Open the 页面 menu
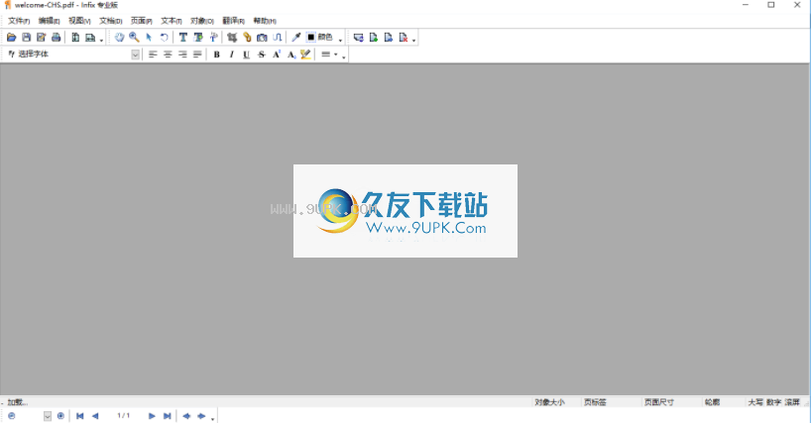Viewport: 811px width, 423px height. [x=141, y=21]
